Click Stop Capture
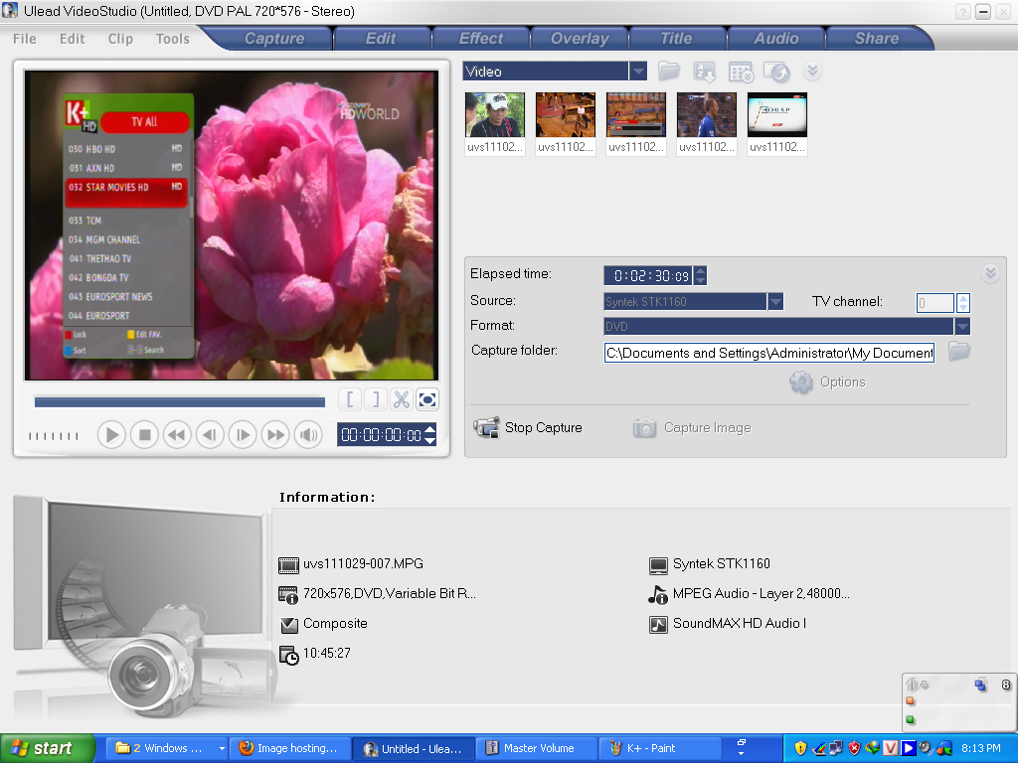This screenshot has height=763, width=1018. tap(528, 427)
